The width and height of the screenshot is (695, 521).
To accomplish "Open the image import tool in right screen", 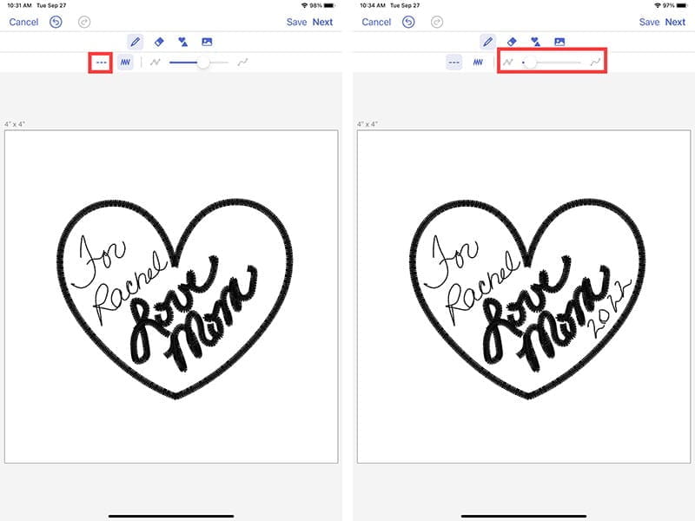I will tap(559, 41).
